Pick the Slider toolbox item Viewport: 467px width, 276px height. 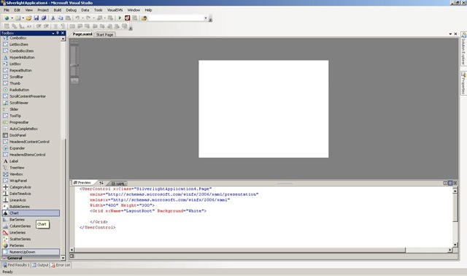pyautogui.click(x=31, y=110)
